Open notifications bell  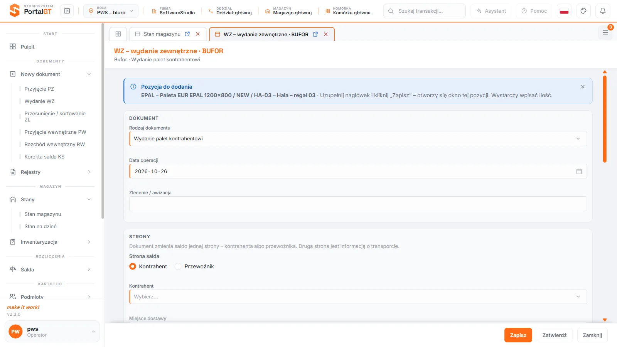point(603,11)
